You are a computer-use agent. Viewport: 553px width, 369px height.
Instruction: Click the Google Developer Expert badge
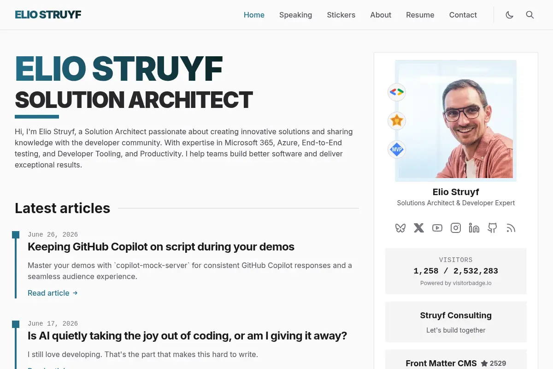tap(397, 92)
